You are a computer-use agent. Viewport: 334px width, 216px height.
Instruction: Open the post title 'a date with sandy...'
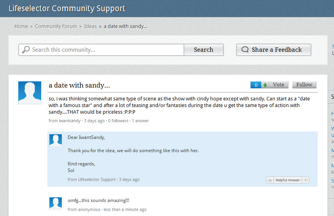[x=79, y=85]
